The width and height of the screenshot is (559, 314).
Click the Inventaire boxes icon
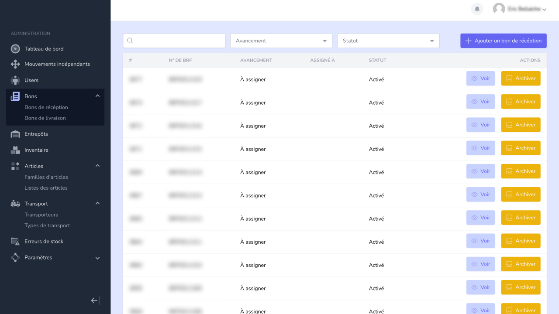click(x=15, y=150)
